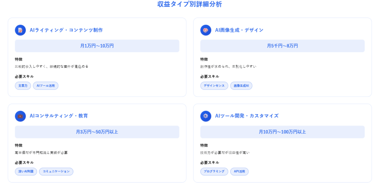Screen dimensions: 378x186
Task: Click the 月10万円〜100万円以上 income banner
Action: (282, 132)
